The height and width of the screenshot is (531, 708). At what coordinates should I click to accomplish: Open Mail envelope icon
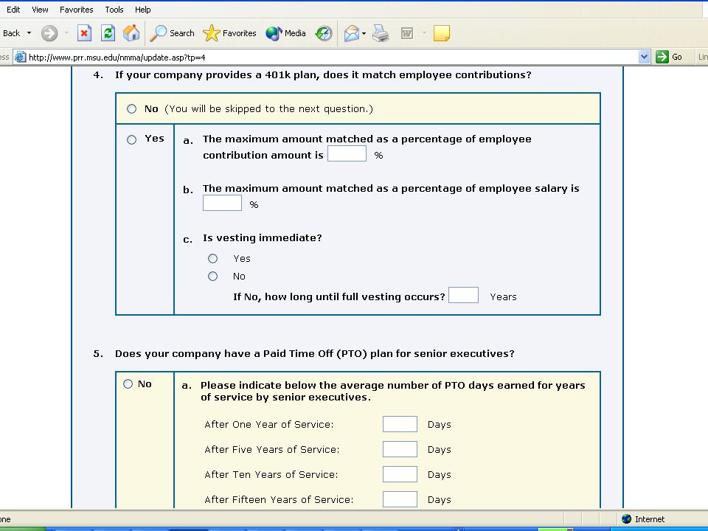click(x=352, y=33)
